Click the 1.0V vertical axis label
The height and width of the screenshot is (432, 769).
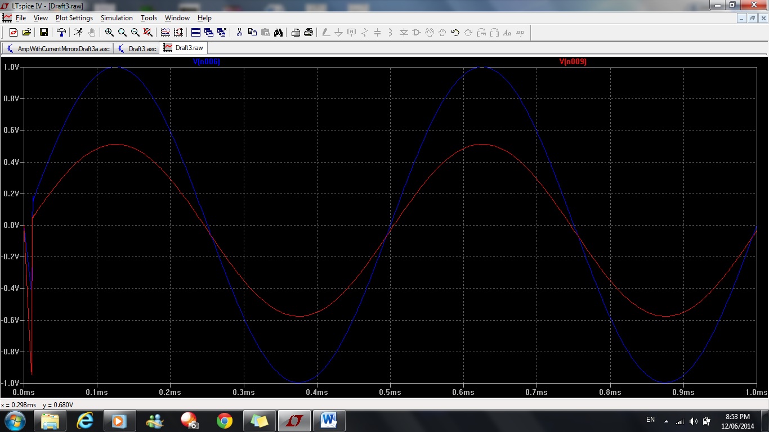point(11,67)
